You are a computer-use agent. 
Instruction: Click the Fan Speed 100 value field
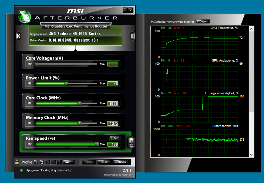113,144
